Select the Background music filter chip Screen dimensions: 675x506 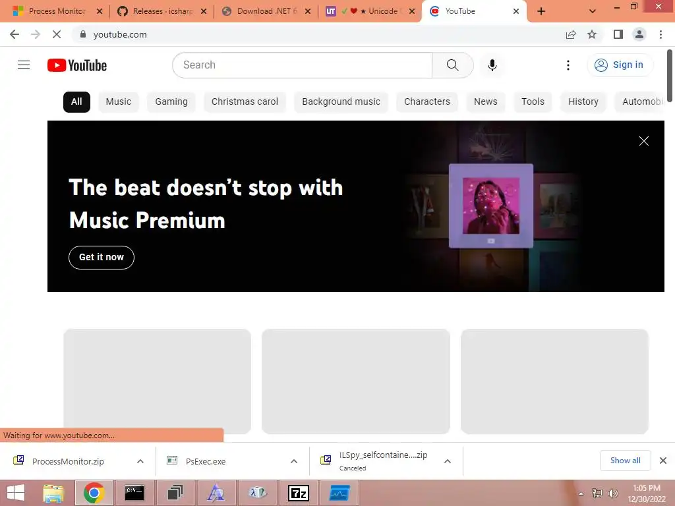341,102
